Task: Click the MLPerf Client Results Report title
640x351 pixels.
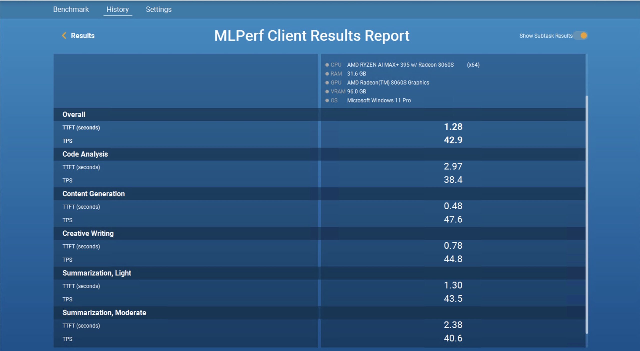Action: click(x=311, y=36)
